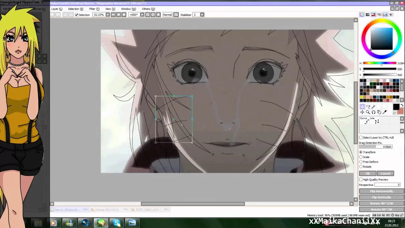405x228 pixels.
Task: Cancel the transform operation
Action: point(385,174)
